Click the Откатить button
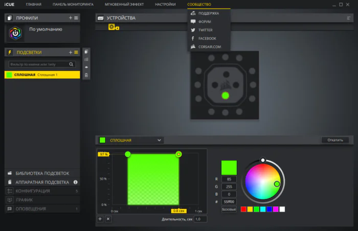The height and width of the screenshot is (231, 358). (335, 140)
